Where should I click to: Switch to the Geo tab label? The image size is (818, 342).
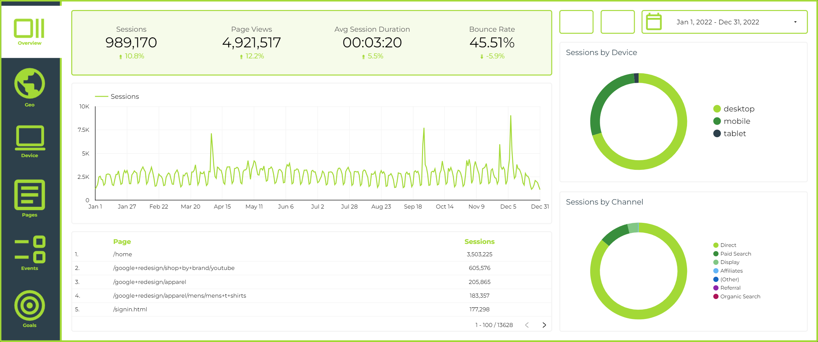(29, 105)
